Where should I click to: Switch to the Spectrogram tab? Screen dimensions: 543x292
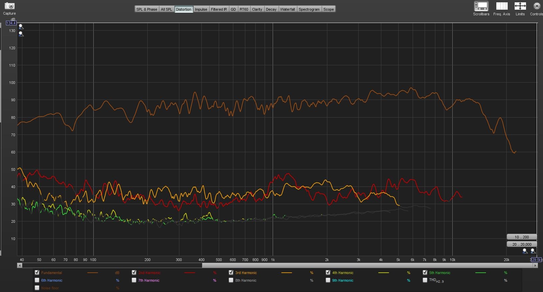tap(309, 9)
